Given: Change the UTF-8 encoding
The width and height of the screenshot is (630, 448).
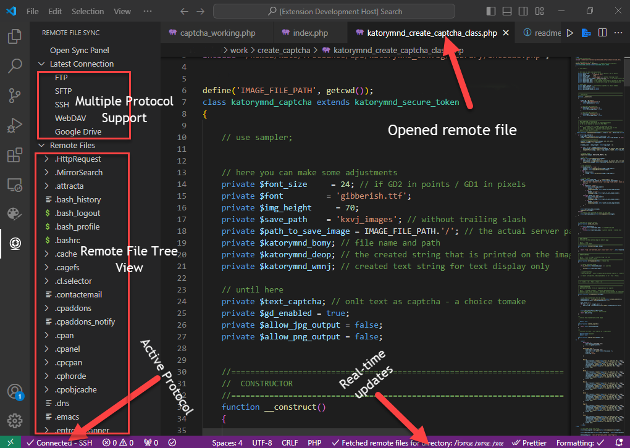Looking at the screenshot, I should 262,442.
